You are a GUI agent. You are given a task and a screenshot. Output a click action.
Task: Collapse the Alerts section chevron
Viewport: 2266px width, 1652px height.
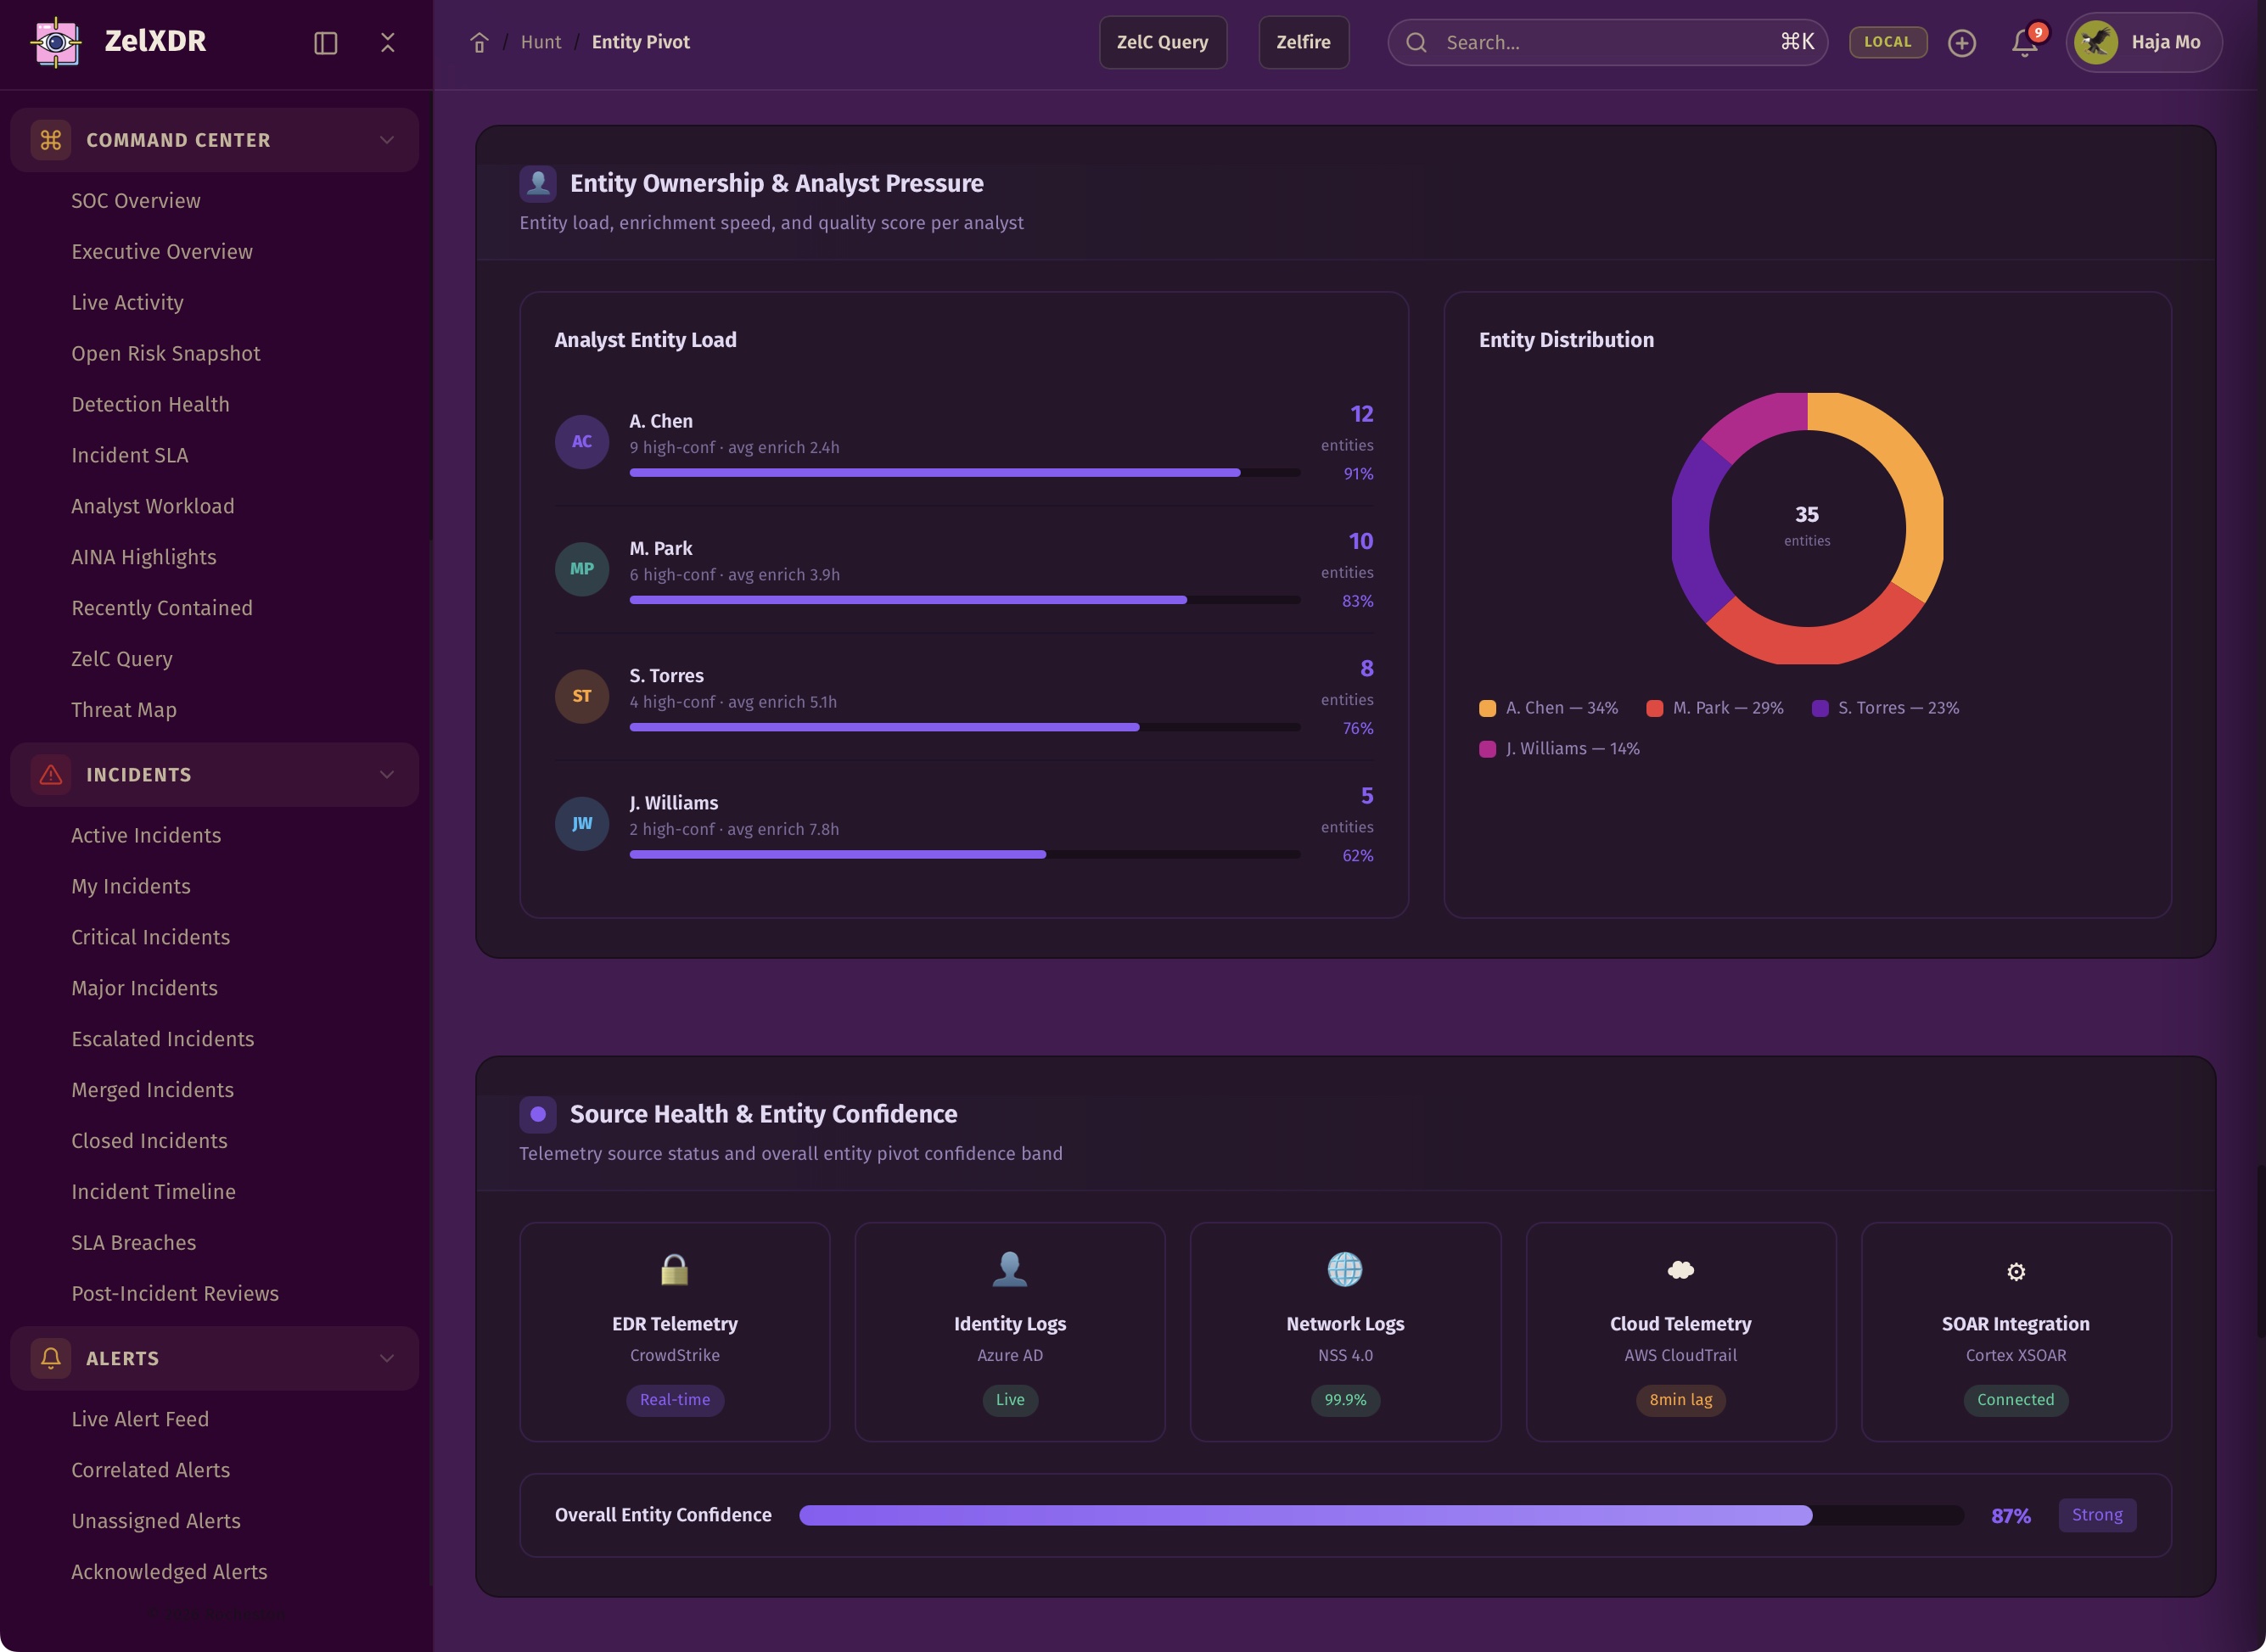coord(387,1358)
